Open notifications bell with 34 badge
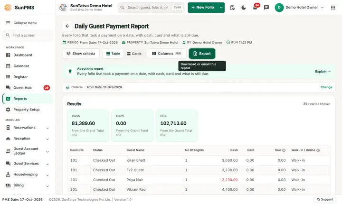Image resolution: width=342 pixels, height=204 pixels. [x=255, y=8]
